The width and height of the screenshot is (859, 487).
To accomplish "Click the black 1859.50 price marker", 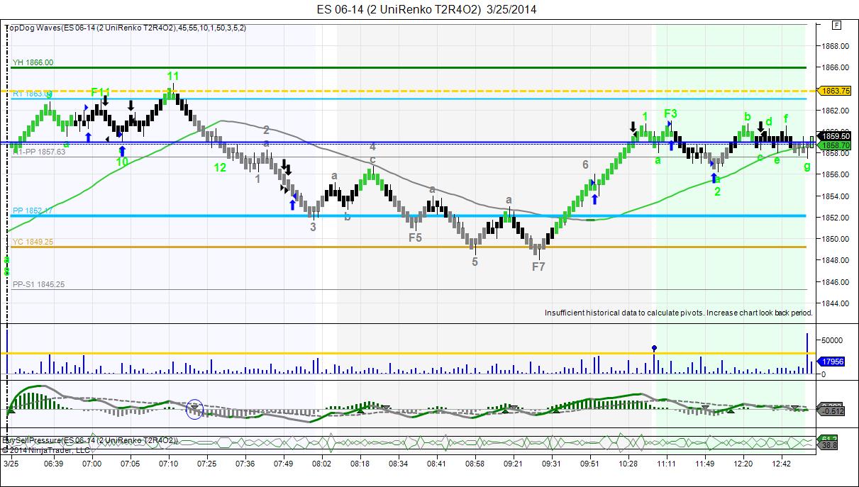I will tap(835, 135).
